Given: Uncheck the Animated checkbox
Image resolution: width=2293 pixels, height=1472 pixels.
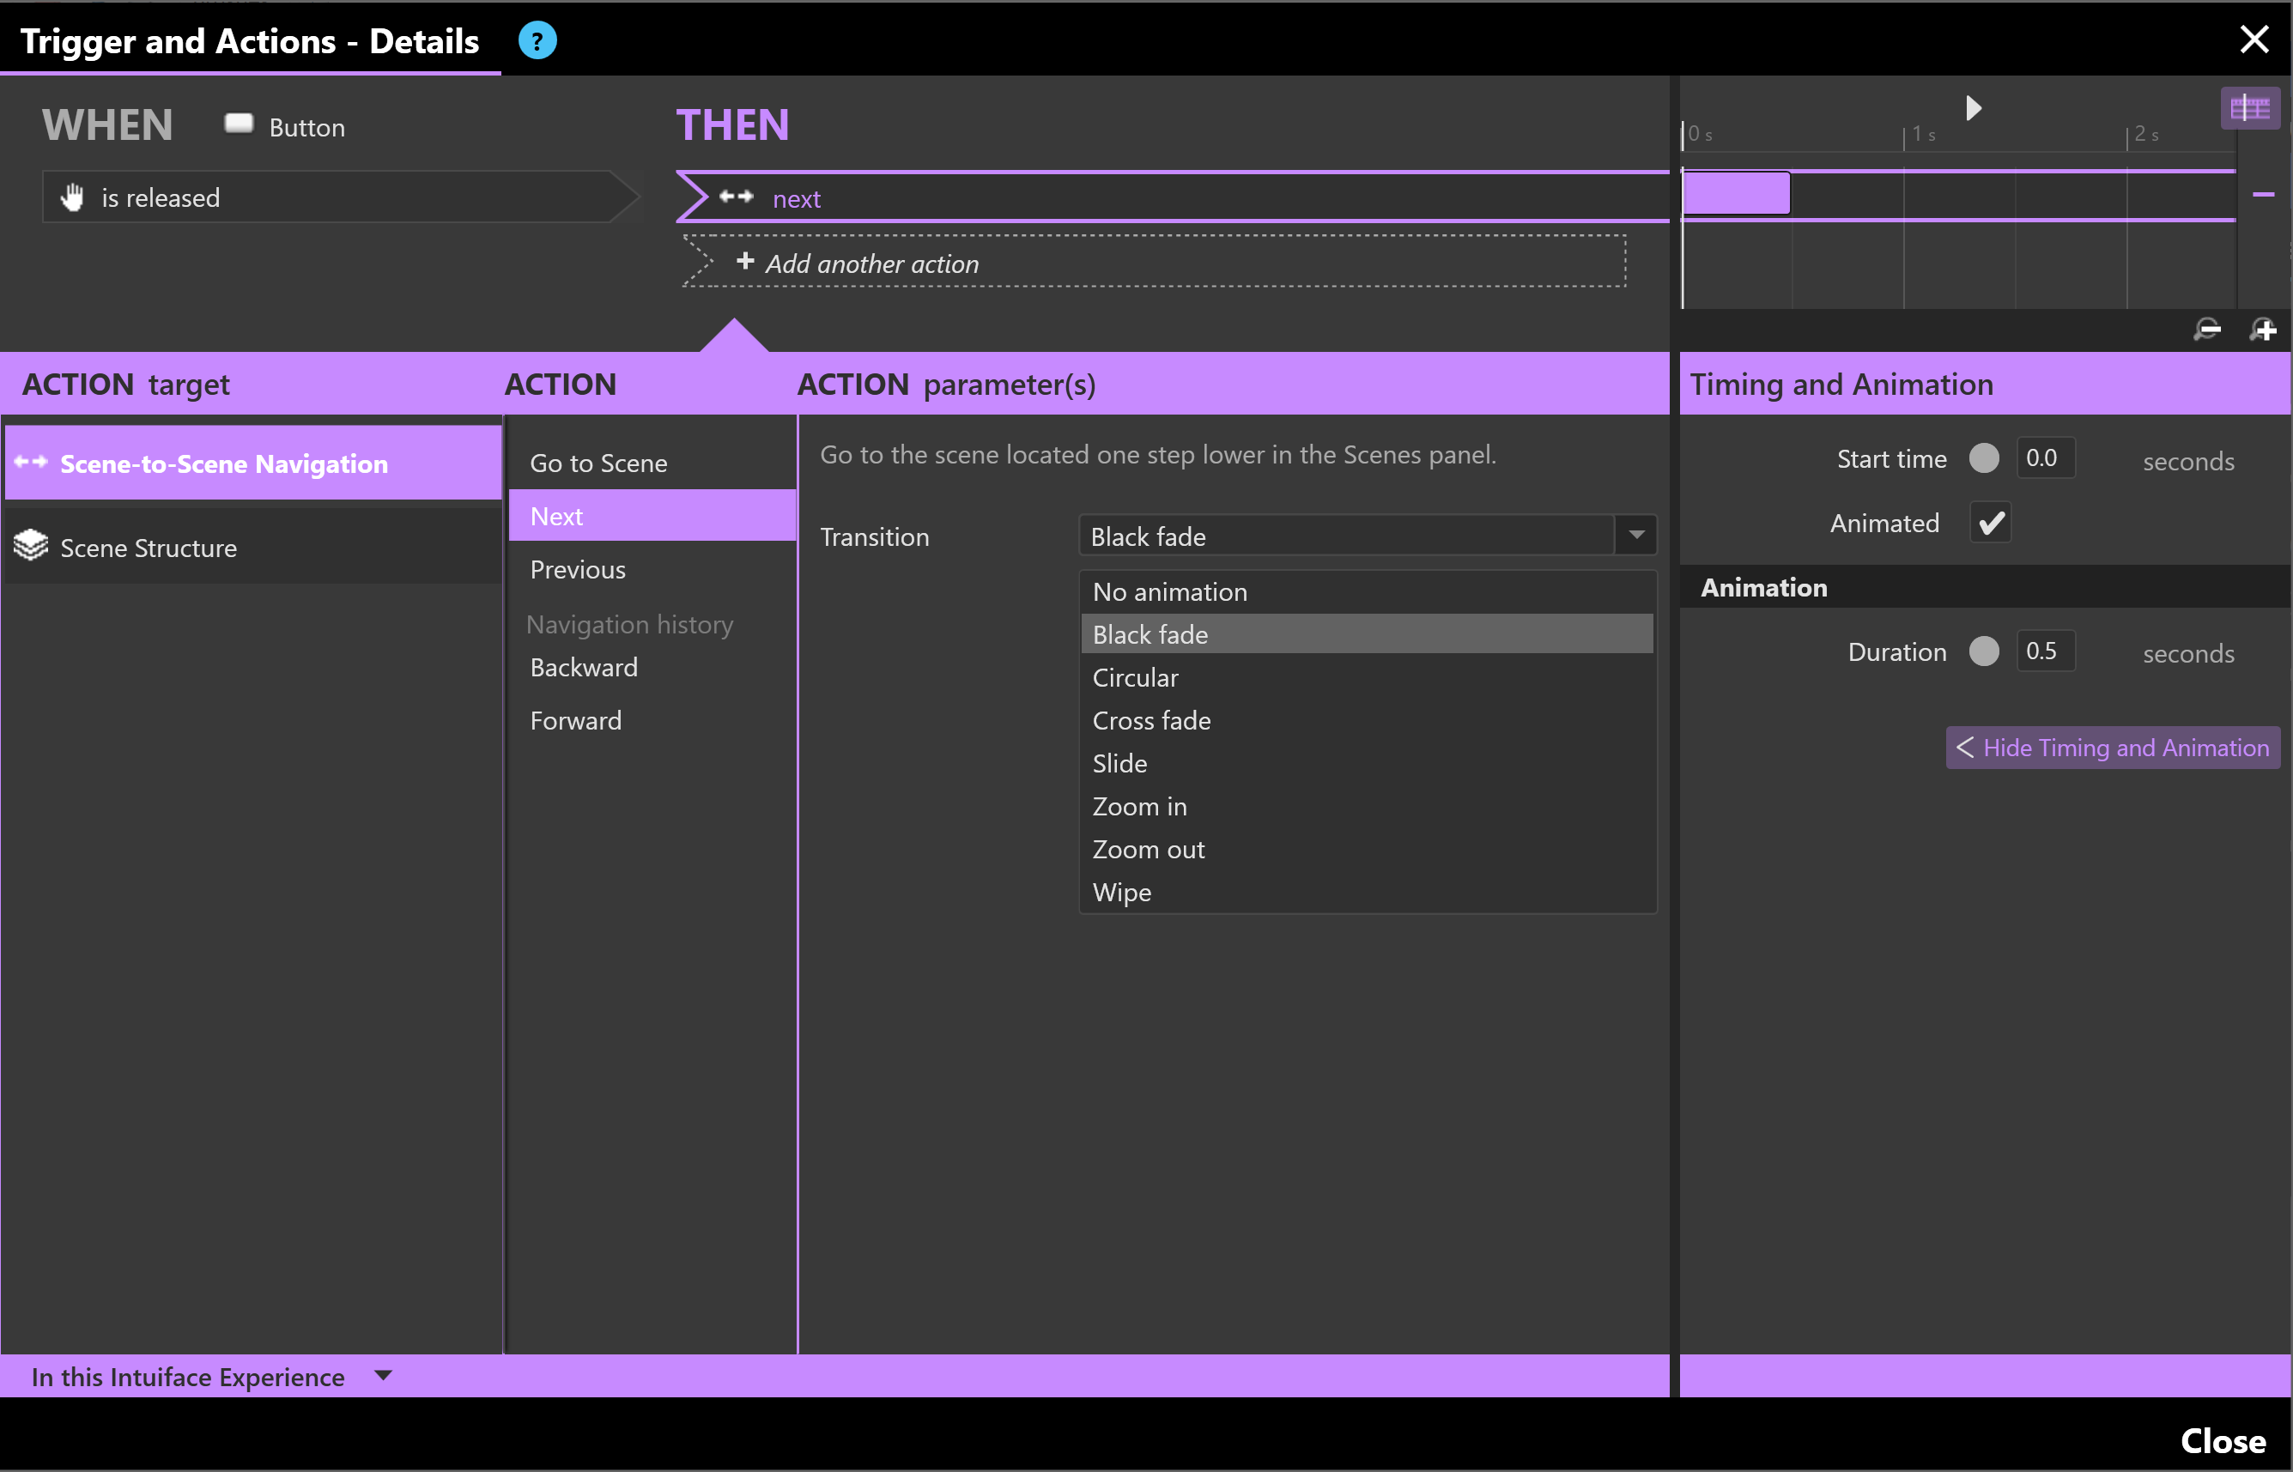Looking at the screenshot, I should coord(1990,523).
